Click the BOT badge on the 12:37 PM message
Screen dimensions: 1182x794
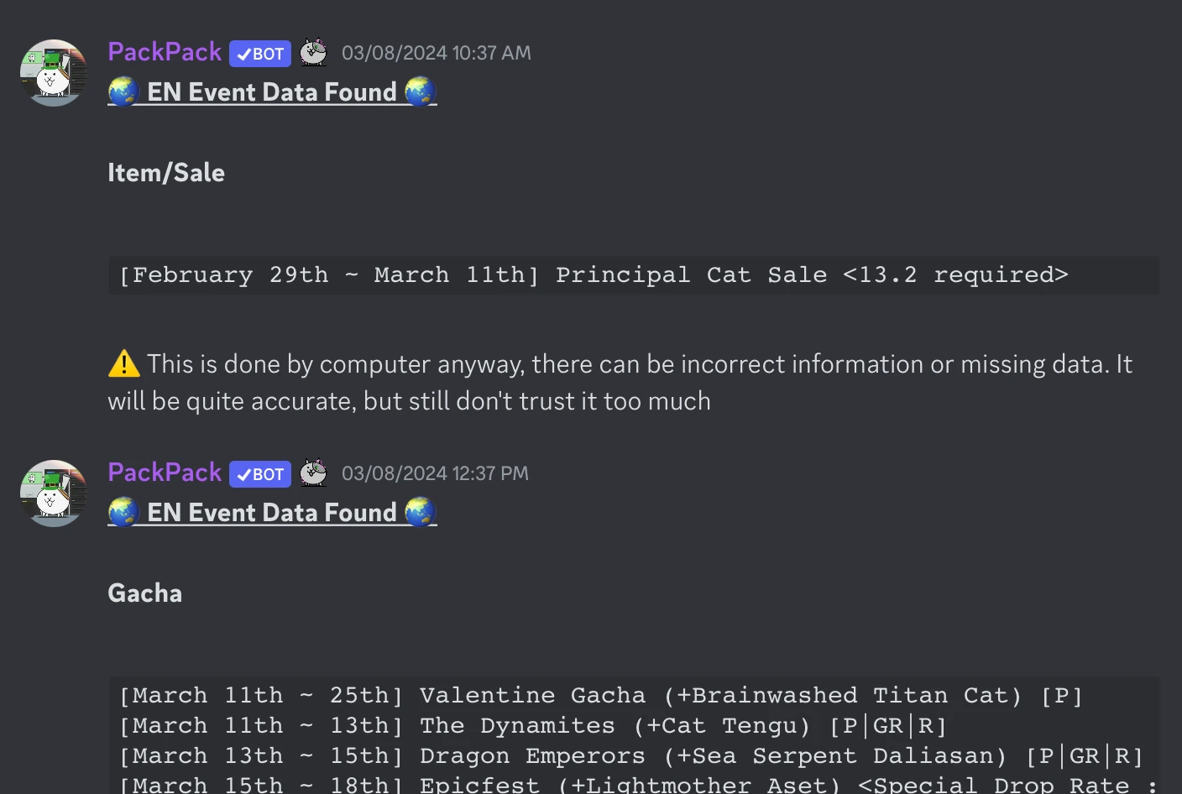(x=260, y=474)
